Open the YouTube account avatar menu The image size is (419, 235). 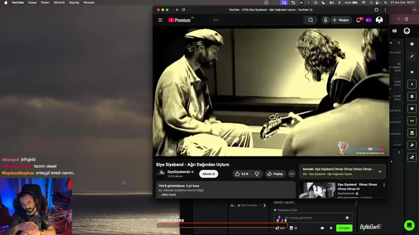point(379,20)
